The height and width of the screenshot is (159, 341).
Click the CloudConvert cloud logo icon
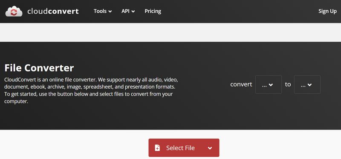tap(14, 12)
